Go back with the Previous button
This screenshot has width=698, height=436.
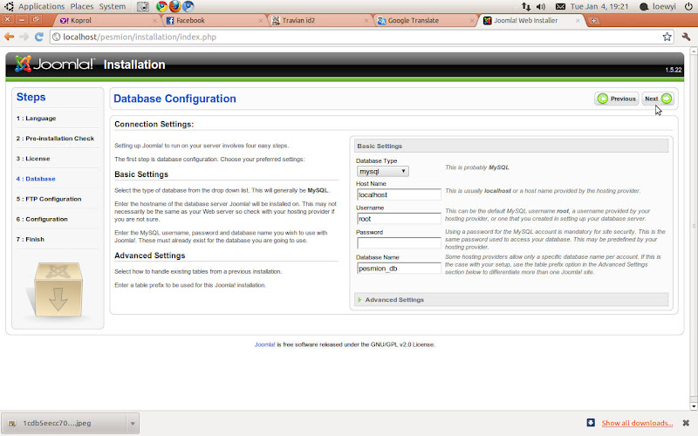pyautogui.click(x=617, y=99)
